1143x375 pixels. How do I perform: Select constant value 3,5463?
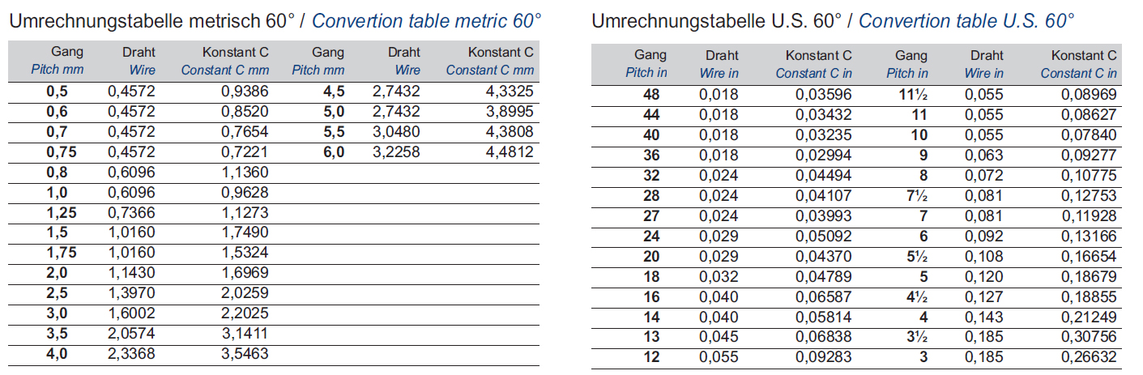click(245, 354)
